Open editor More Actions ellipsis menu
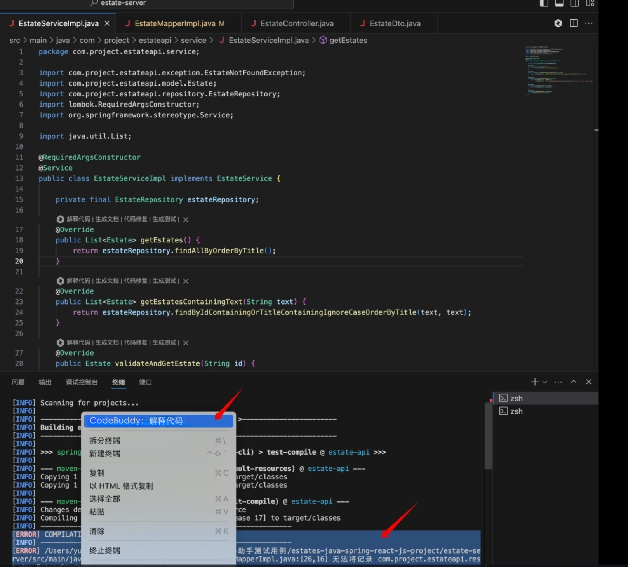The image size is (628, 567). (589, 23)
